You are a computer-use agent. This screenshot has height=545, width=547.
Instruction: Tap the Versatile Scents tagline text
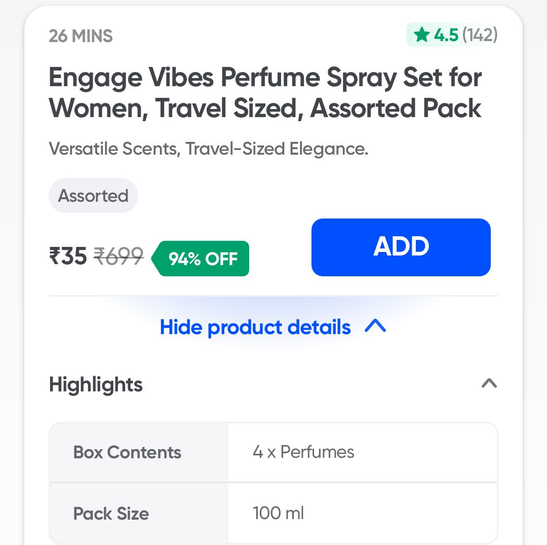pyautogui.click(x=208, y=149)
